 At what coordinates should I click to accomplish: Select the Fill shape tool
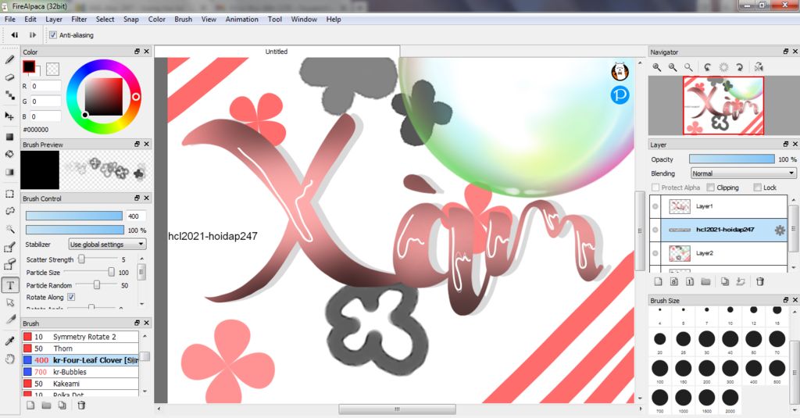[x=9, y=137]
